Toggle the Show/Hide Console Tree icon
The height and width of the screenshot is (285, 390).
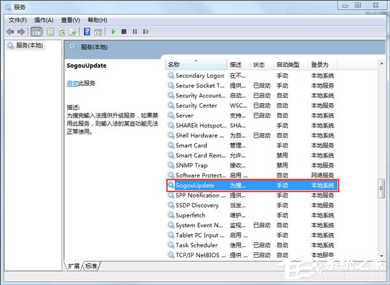36,32
